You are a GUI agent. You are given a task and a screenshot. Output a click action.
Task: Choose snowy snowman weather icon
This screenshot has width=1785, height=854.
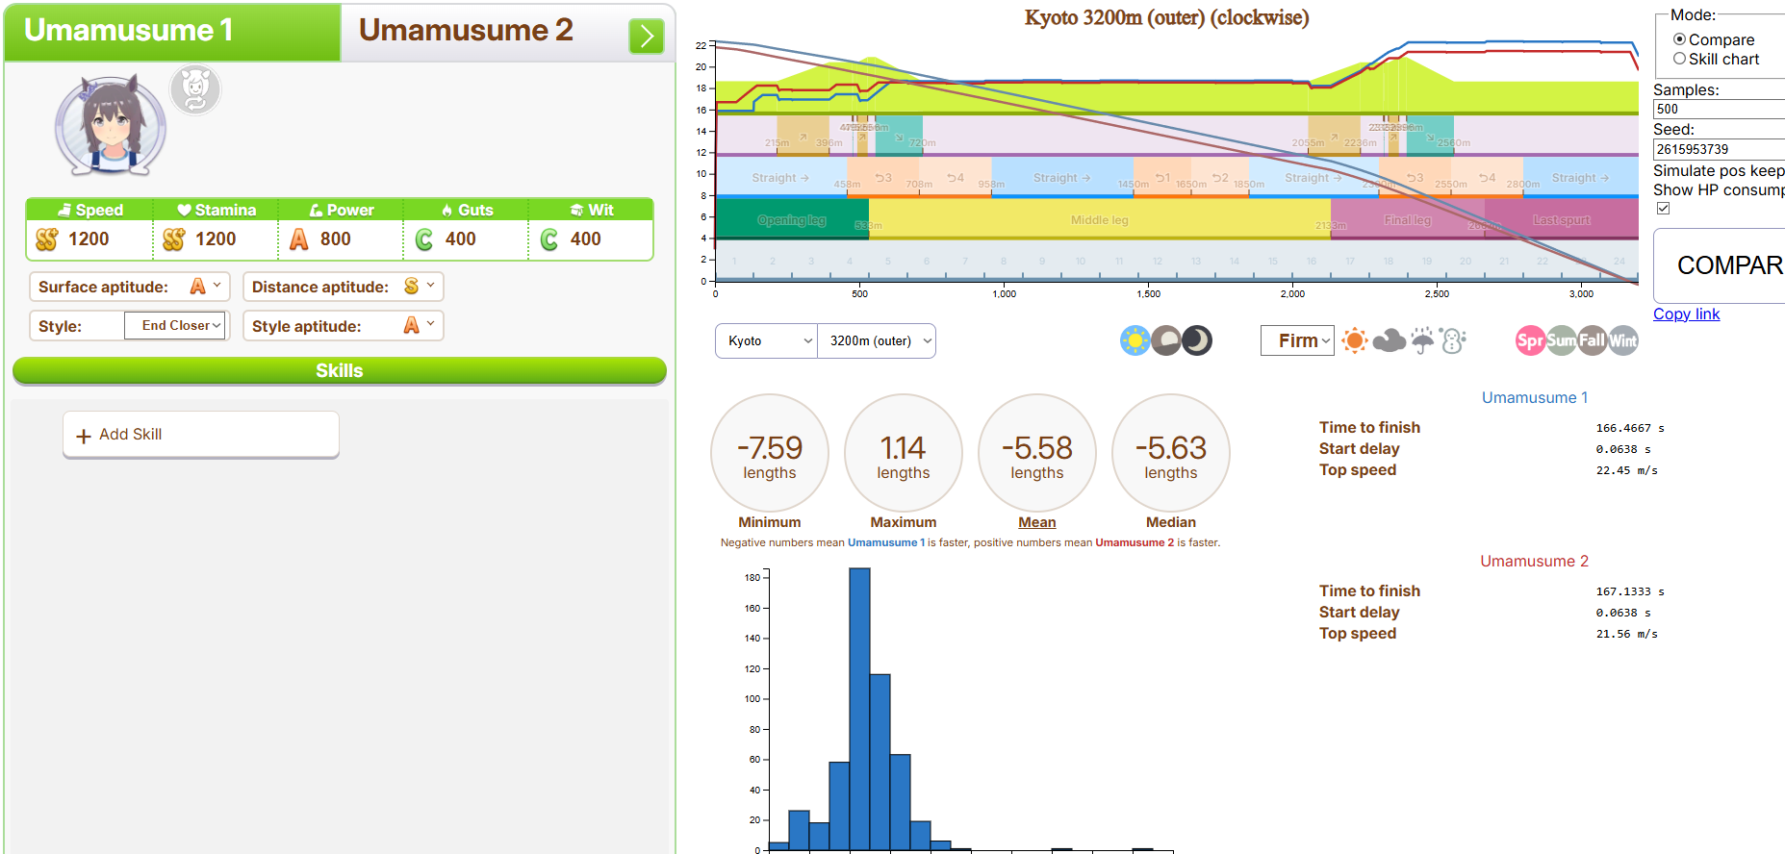[x=1454, y=340]
